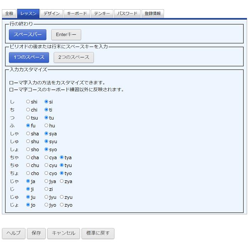Select the 2つのスペース option

(x=74, y=57)
